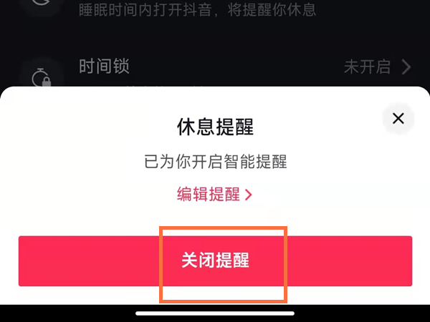430x322 pixels.
Task: Tap the circular gray backdrop of the X button
Action: tap(398, 119)
